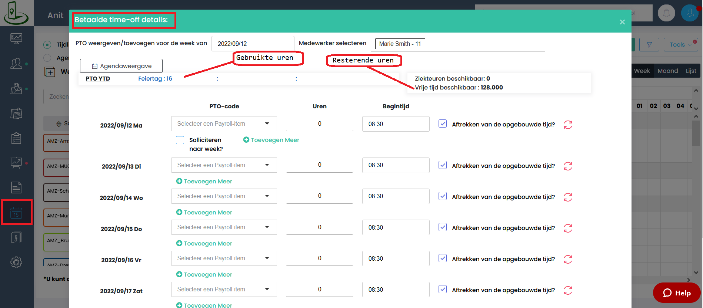The height and width of the screenshot is (308, 703).
Task: Click the reset arrows icon for 2022/09/12 Ma
Action: (568, 125)
